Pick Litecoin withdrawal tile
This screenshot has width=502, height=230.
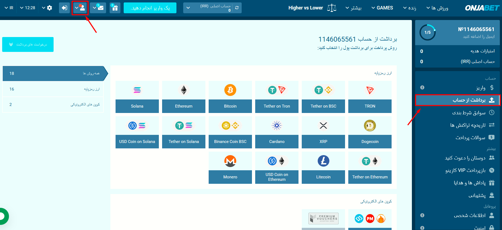(x=323, y=168)
